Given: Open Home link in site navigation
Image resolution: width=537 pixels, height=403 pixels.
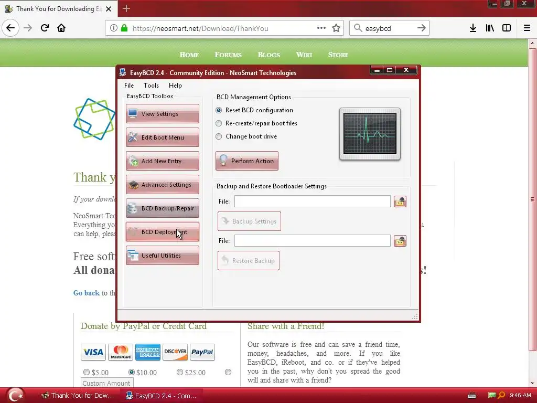Looking at the screenshot, I should tap(189, 55).
